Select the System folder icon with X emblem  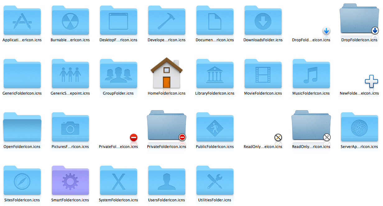click(118, 180)
